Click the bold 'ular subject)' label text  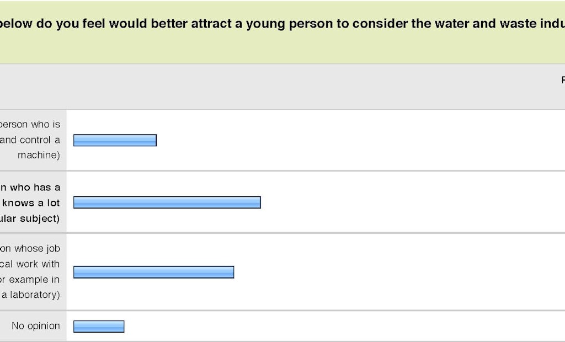30,218
